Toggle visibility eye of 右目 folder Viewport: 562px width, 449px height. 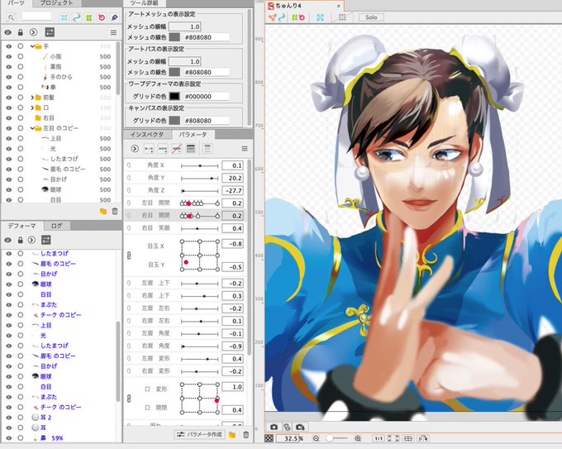tap(9, 117)
